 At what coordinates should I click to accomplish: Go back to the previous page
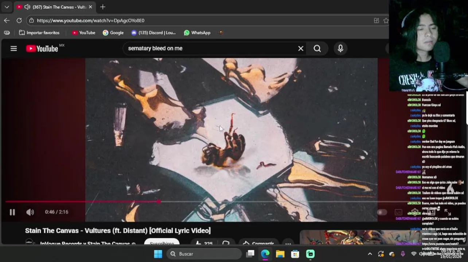click(7, 20)
